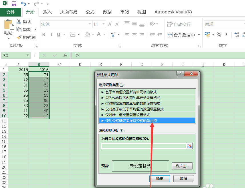Click the formula bar showing 74

pyautogui.click(x=158, y=55)
